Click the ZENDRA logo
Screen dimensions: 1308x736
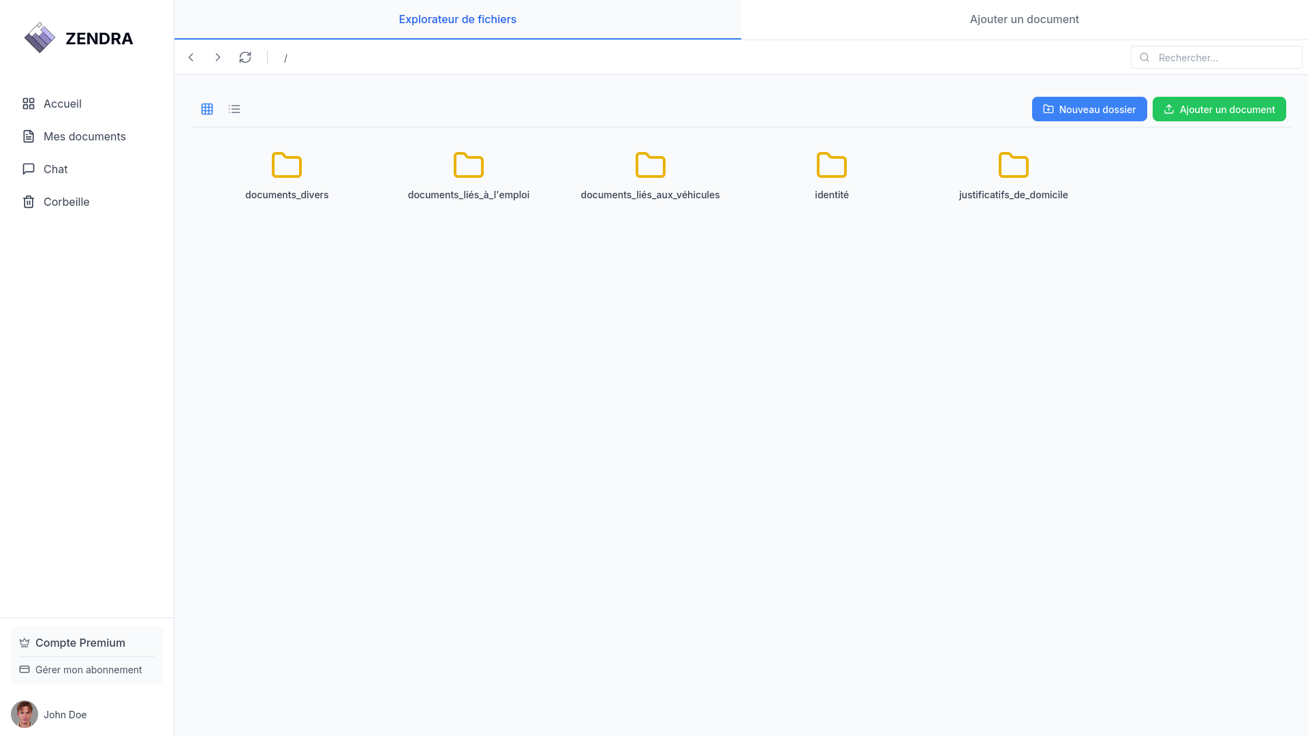(x=78, y=38)
